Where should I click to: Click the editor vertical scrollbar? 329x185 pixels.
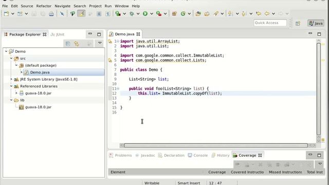point(319,89)
